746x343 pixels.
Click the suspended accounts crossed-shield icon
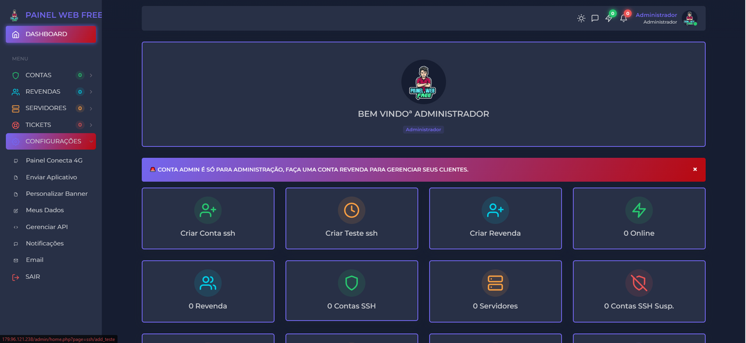tap(639, 283)
